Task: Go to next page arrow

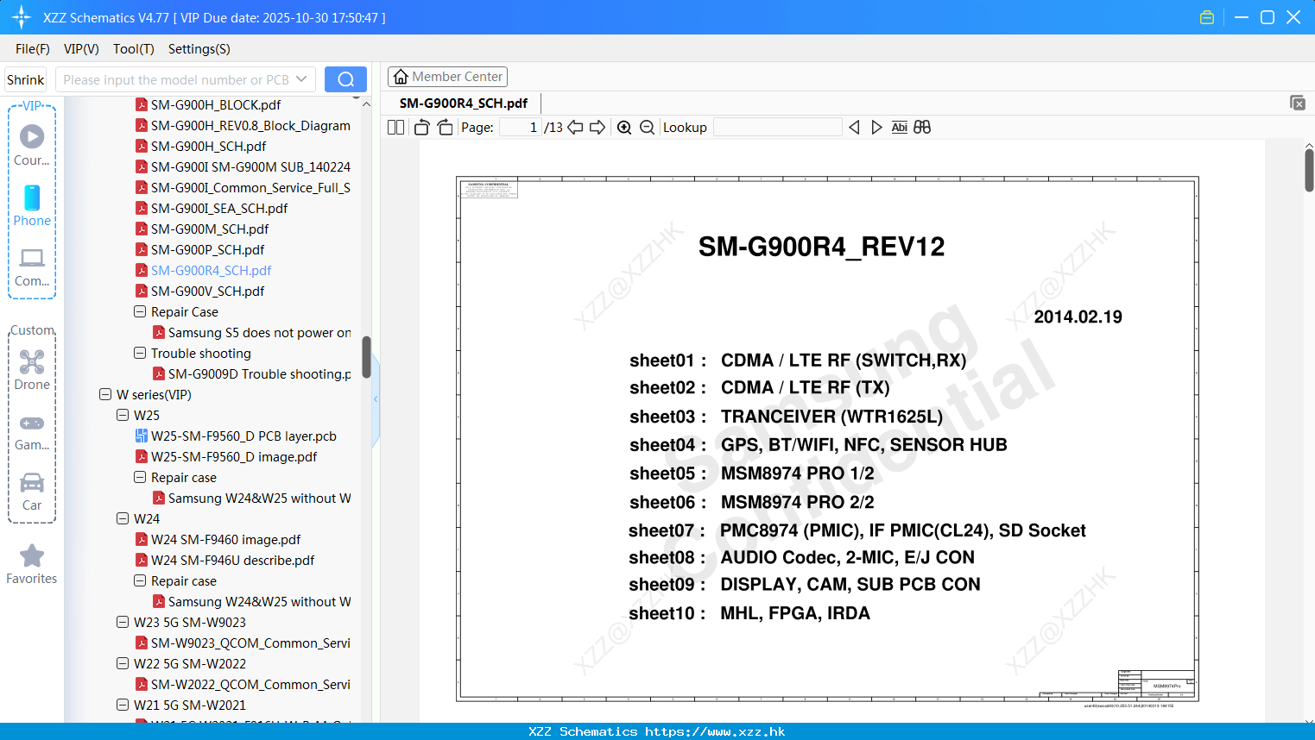Action: pyautogui.click(x=597, y=127)
